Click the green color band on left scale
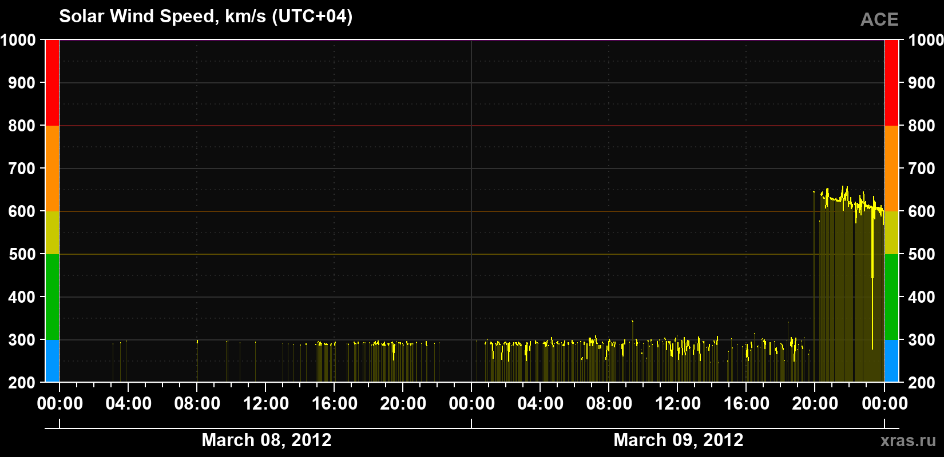The width and height of the screenshot is (944, 457). pos(52,297)
